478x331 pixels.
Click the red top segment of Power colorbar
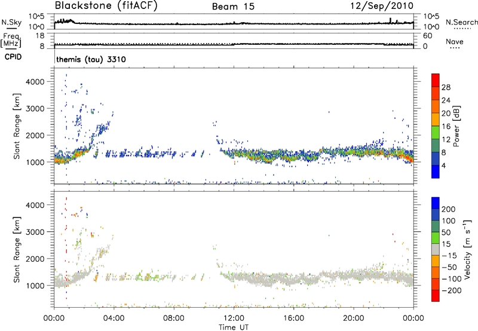pyautogui.click(x=435, y=80)
